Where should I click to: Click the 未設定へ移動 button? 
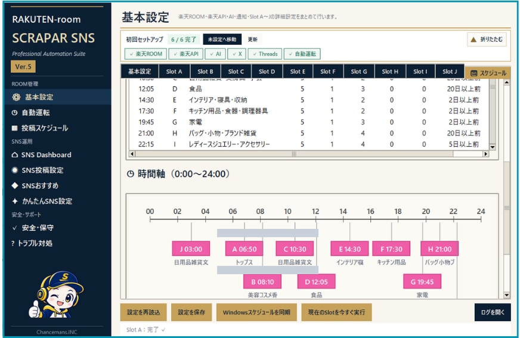click(x=222, y=39)
